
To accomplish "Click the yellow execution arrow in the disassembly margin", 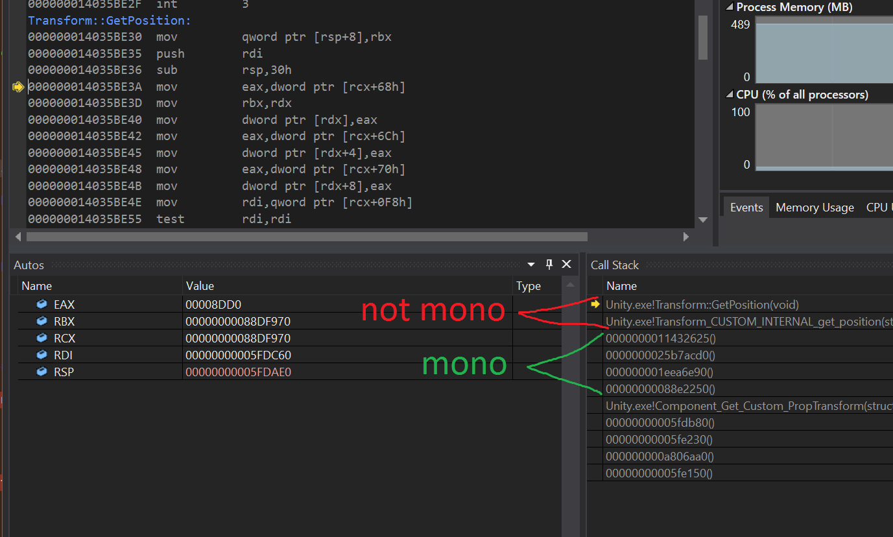I will (x=18, y=86).
